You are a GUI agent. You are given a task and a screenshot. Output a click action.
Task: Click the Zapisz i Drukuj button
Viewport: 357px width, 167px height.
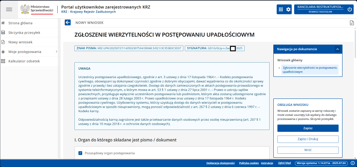308,139
